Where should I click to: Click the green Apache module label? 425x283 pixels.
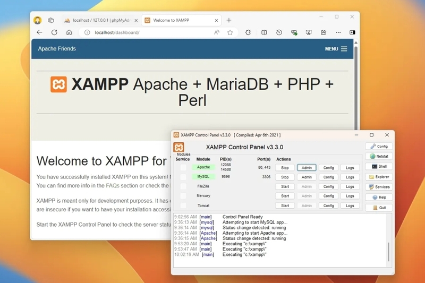[203, 167]
